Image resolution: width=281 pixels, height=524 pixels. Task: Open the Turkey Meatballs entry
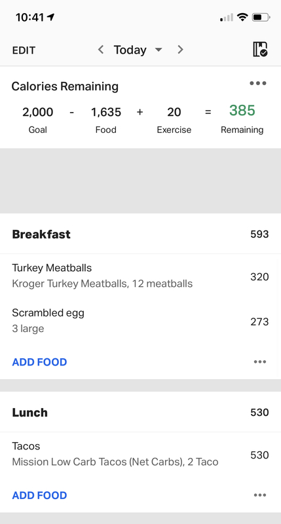click(x=140, y=276)
